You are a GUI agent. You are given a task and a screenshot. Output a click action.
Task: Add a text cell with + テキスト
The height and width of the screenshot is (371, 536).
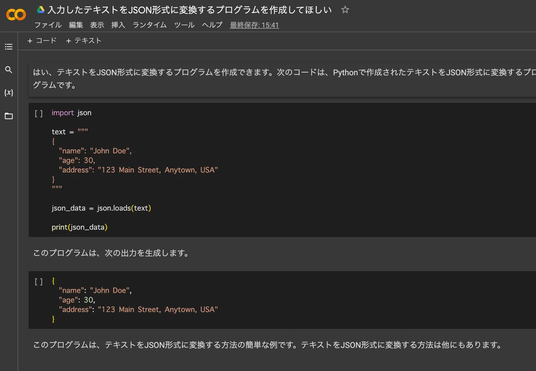(x=84, y=41)
